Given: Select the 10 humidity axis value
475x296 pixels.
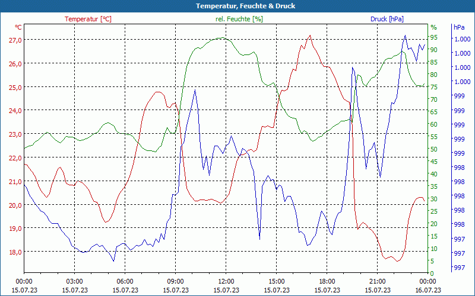Looking at the screenshot, I should coord(434,249).
